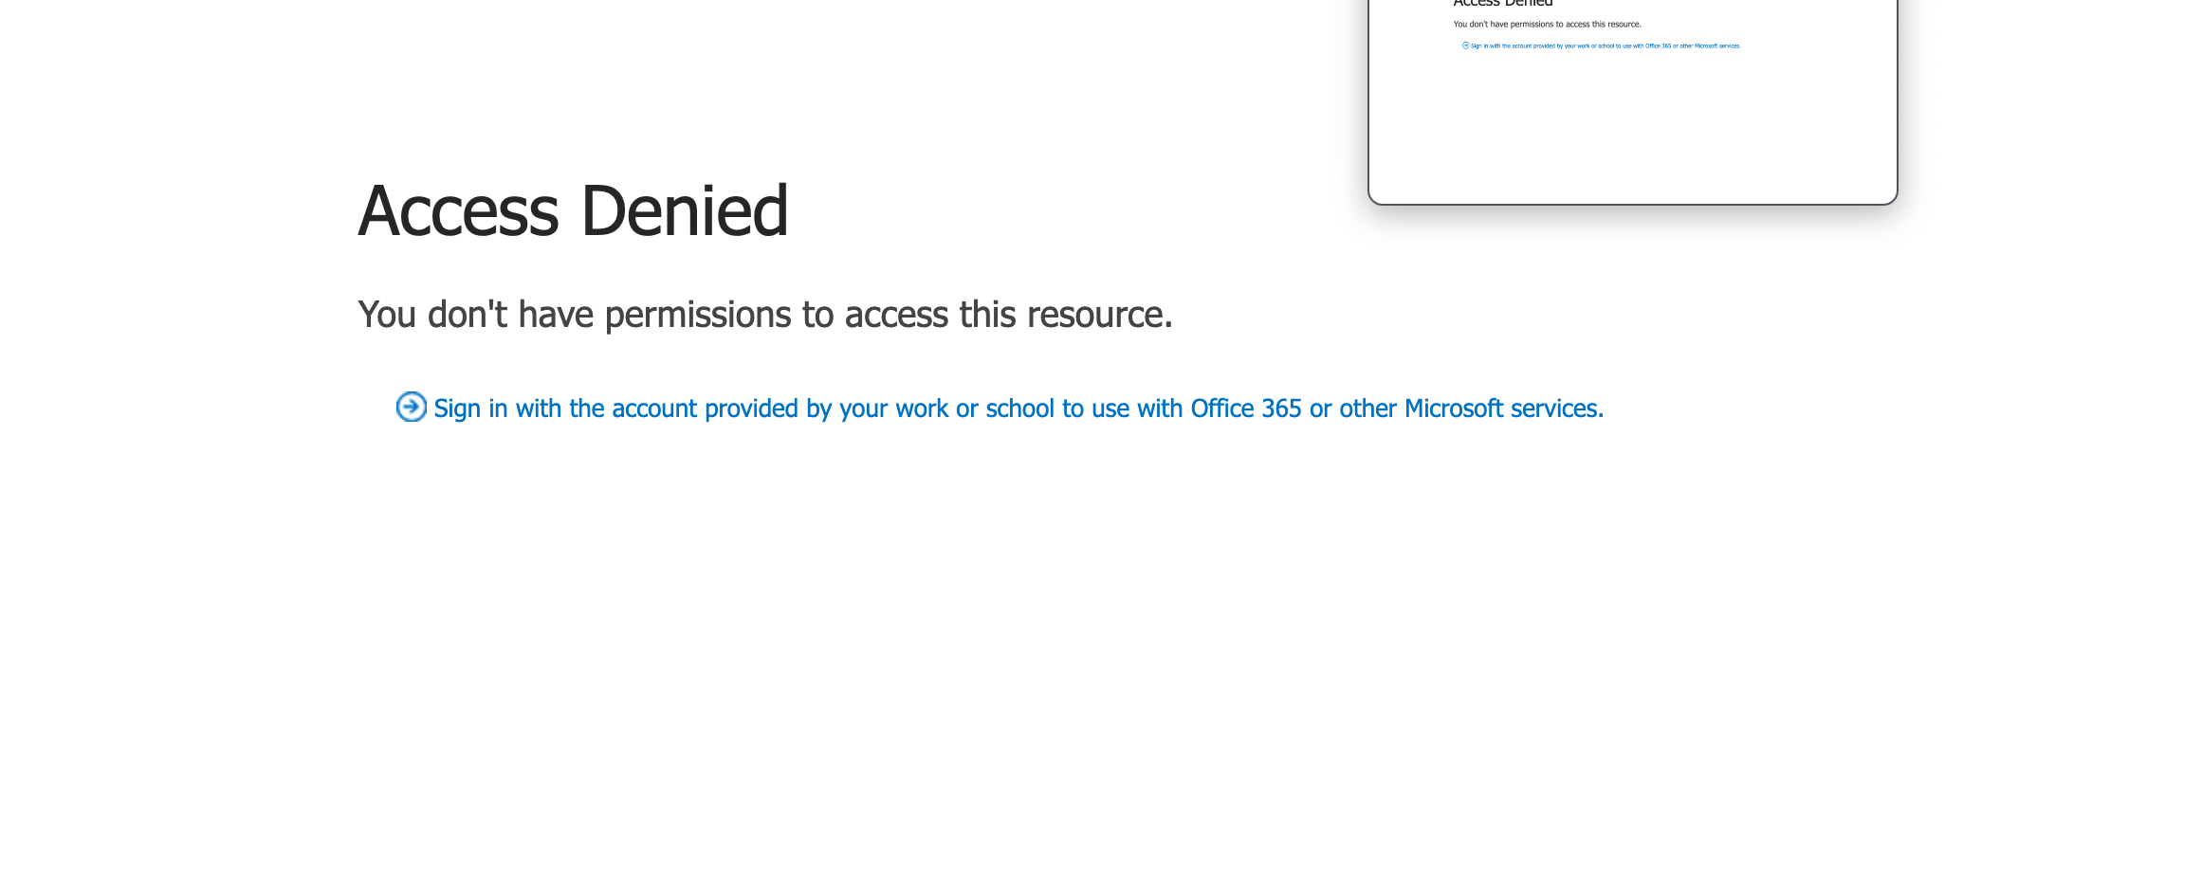Click 'account provided' in the sign-in link
The image size is (2202, 889).
point(705,408)
